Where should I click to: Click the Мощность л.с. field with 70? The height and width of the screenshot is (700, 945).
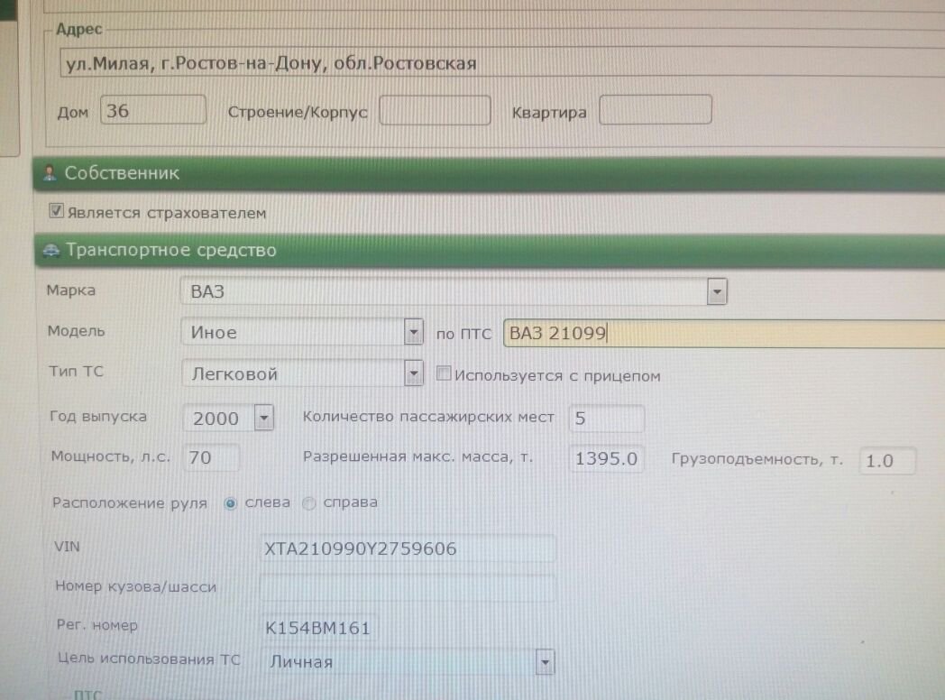212,457
